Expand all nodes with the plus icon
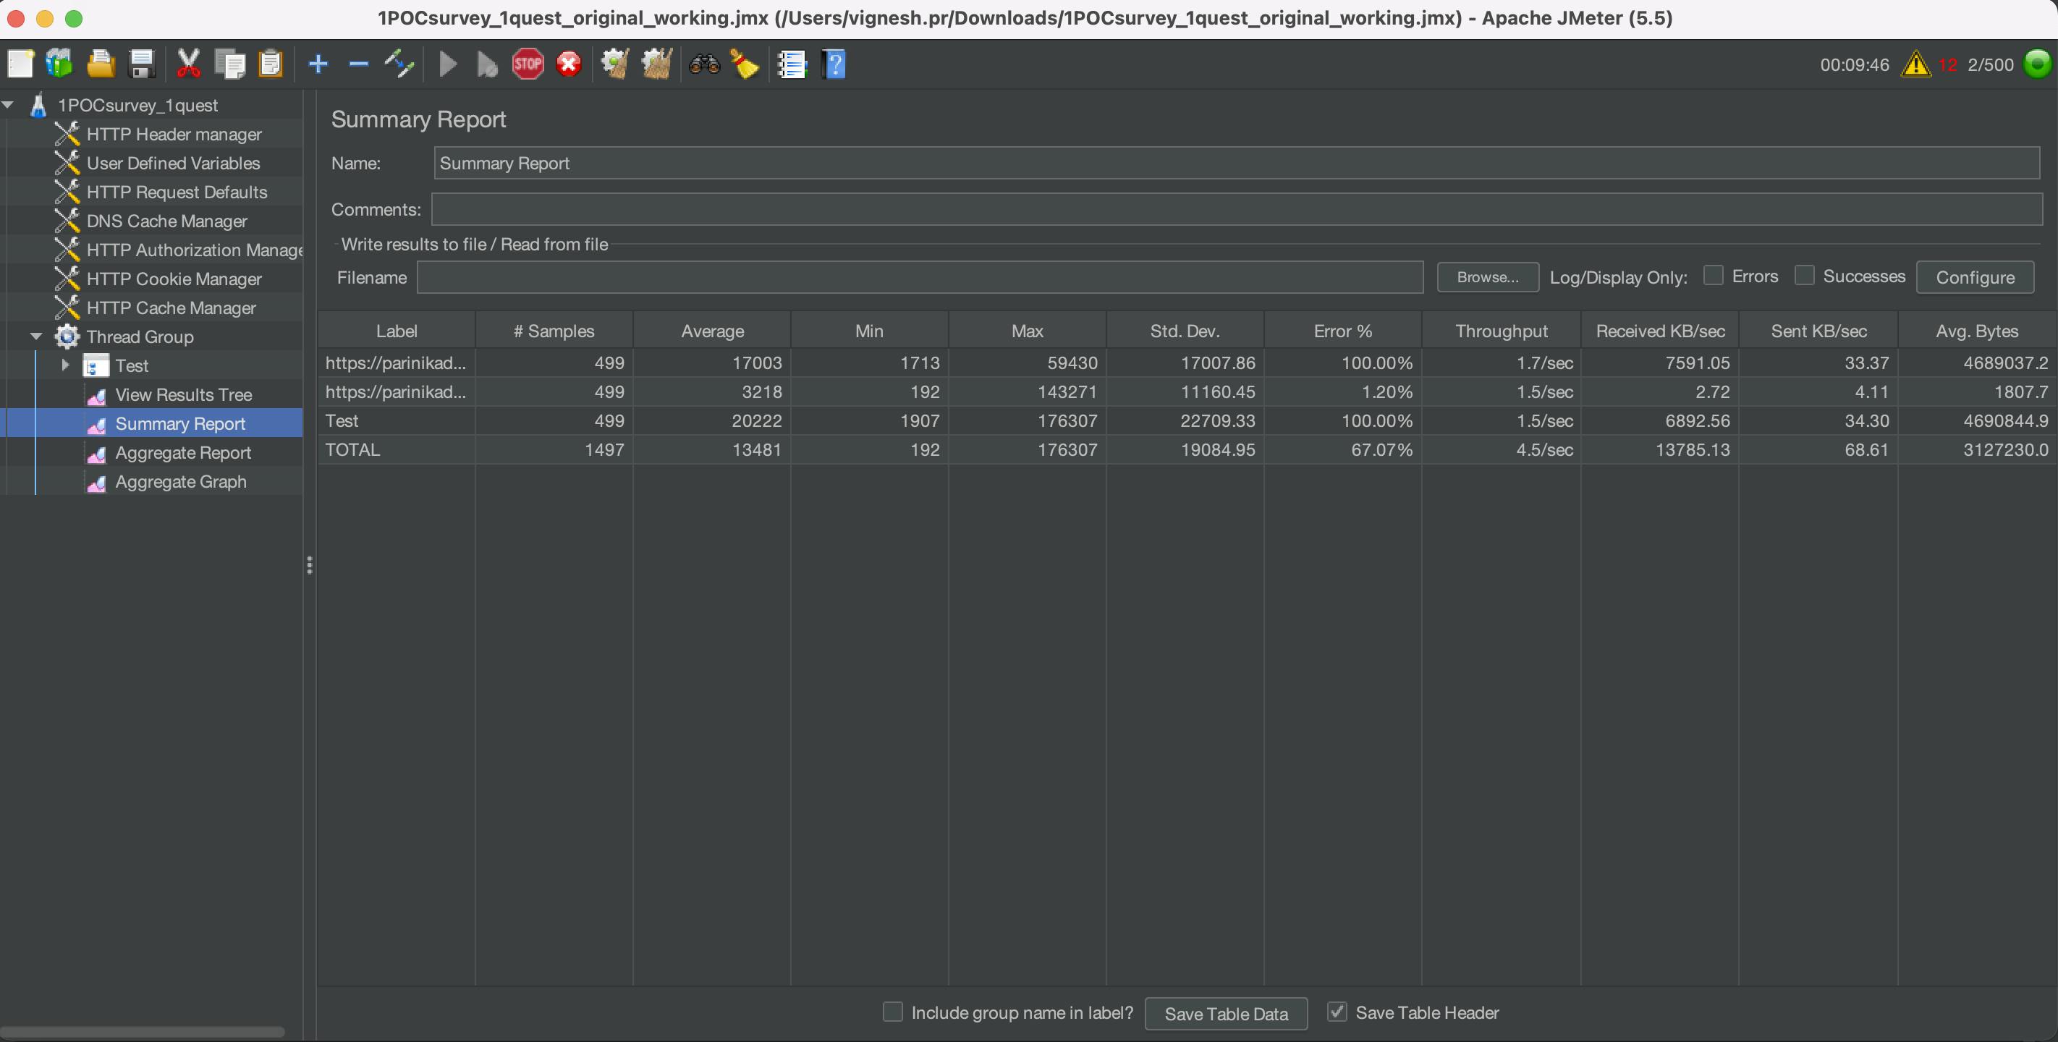The height and width of the screenshot is (1042, 2058). point(318,64)
